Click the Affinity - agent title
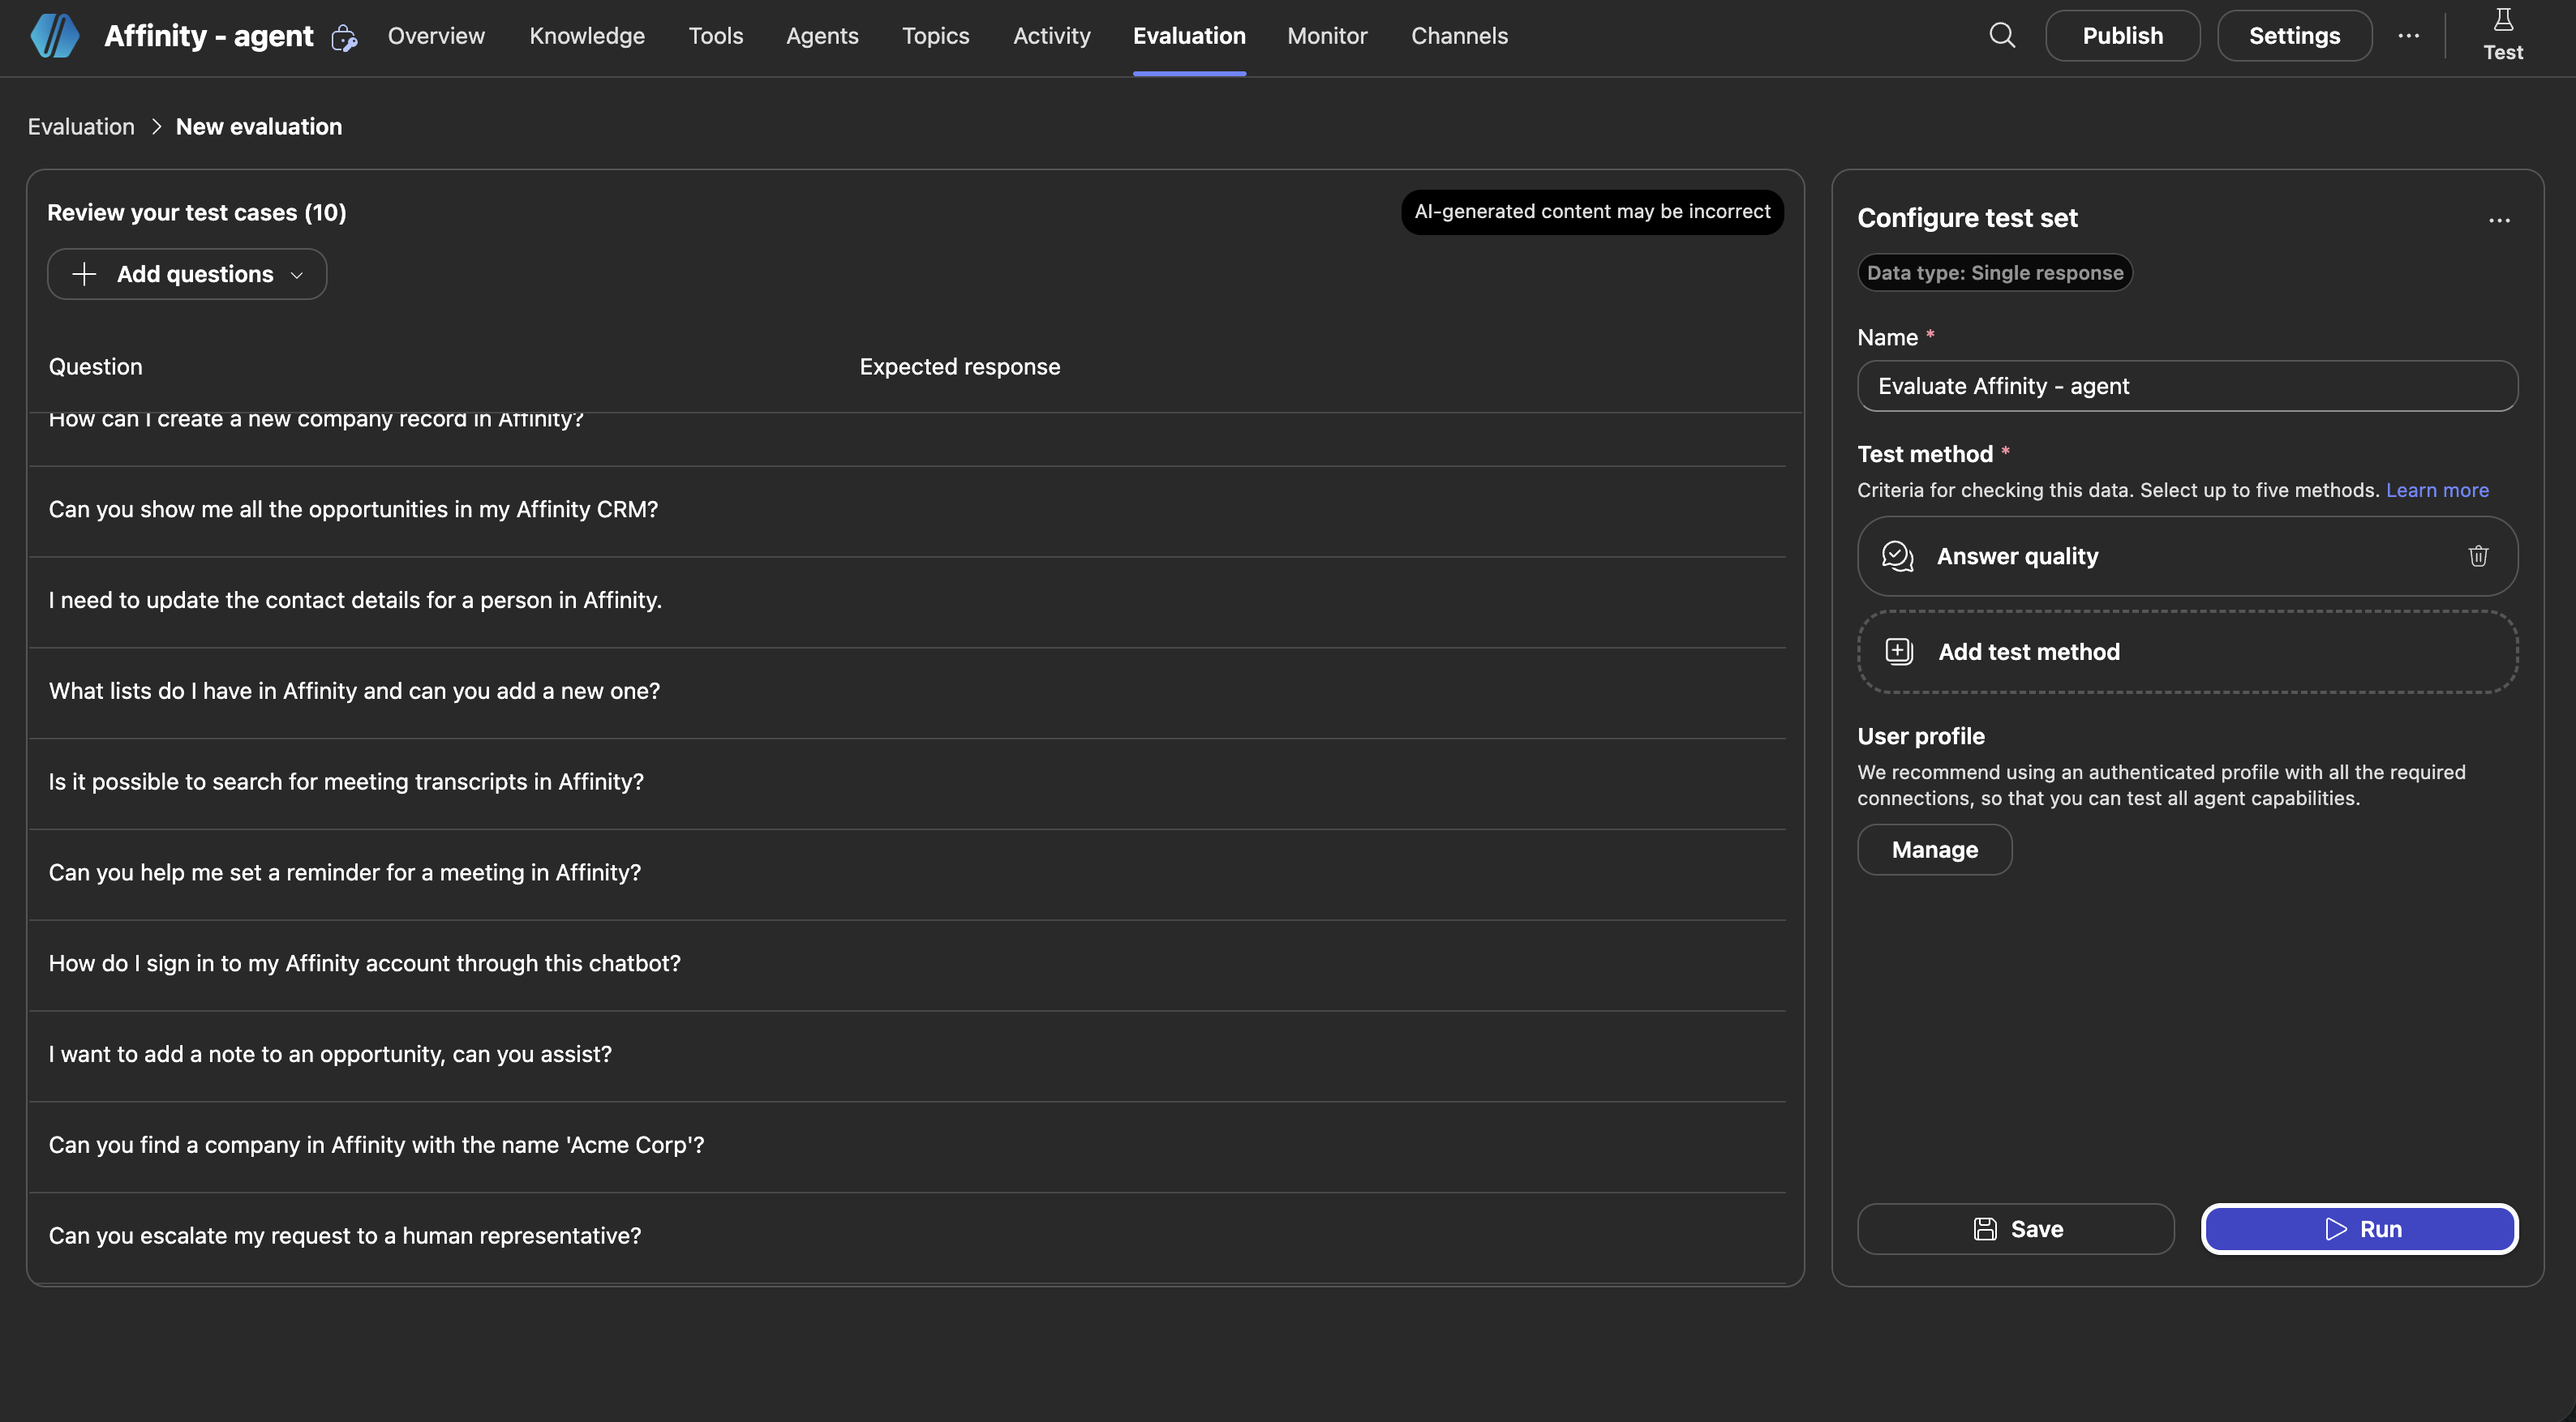 [209, 36]
